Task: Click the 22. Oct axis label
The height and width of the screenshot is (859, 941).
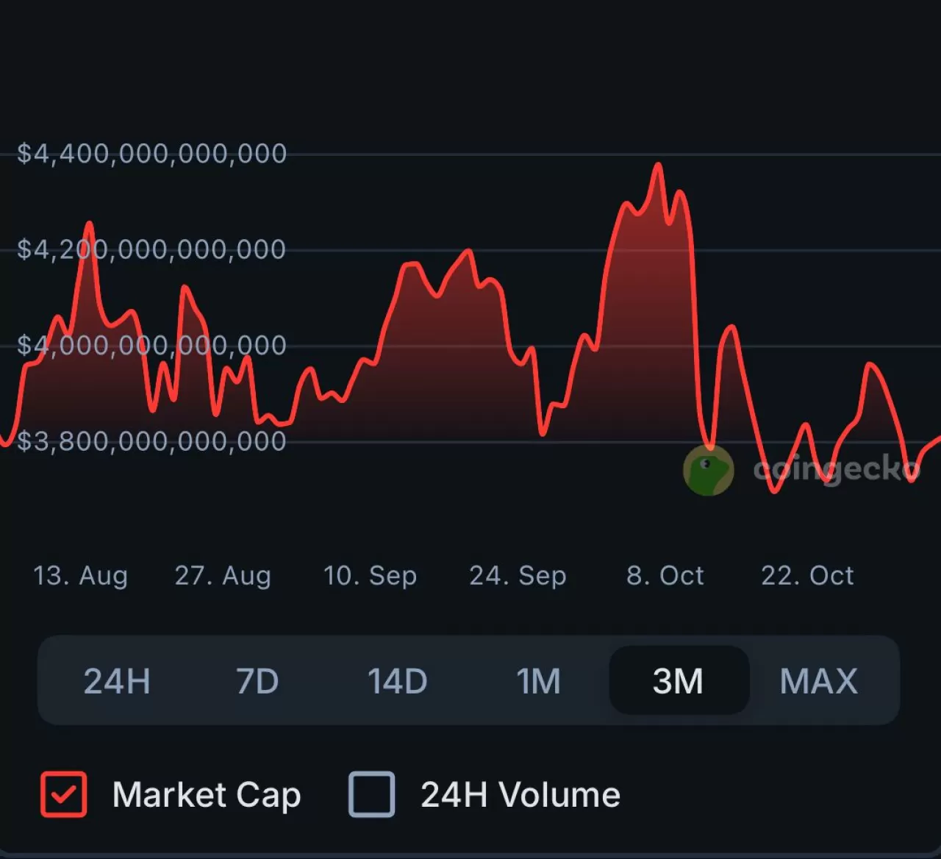Action: (807, 576)
